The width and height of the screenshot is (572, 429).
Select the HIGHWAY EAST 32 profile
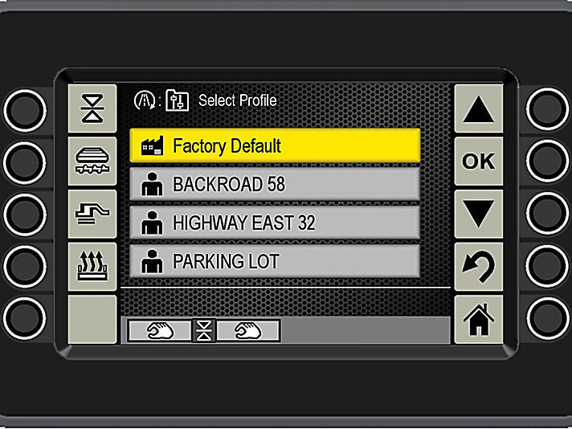(x=275, y=223)
